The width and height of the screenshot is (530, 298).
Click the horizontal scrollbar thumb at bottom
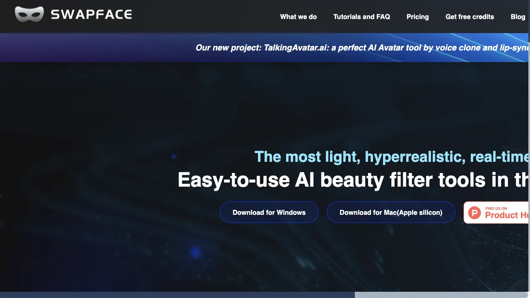point(177,295)
